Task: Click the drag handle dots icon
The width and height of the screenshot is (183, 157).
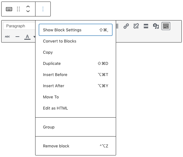Action: tap(18, 9)
